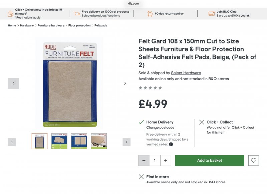Open Hardware breadcrumb link
The height and width of the screenshot is (194, 267).
point(27,26)
